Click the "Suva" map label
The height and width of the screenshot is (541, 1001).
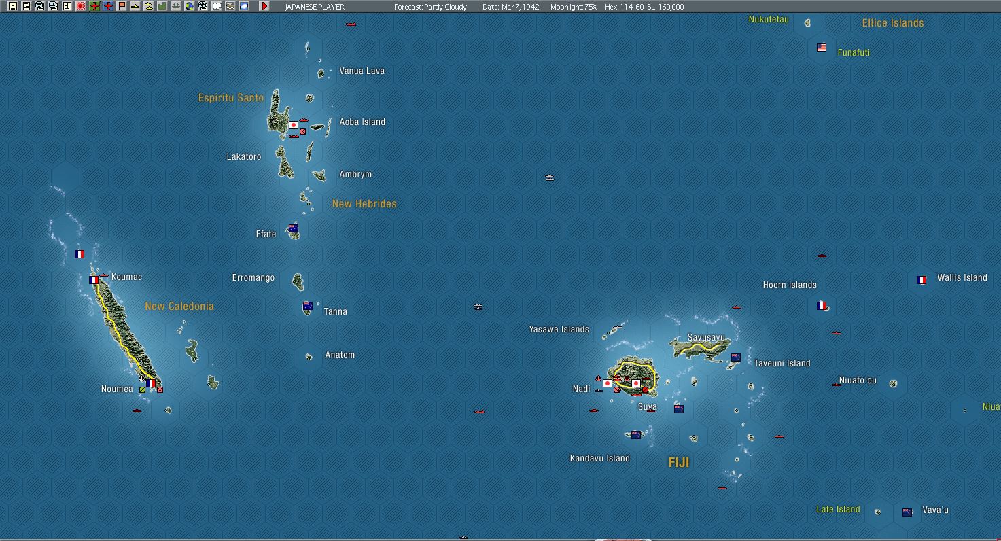[648, 408]
